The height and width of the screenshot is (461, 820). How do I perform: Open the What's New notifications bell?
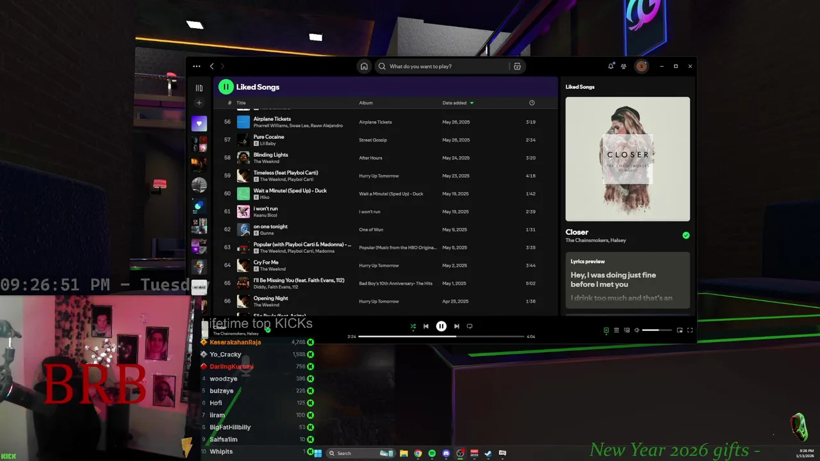(611, 66)
